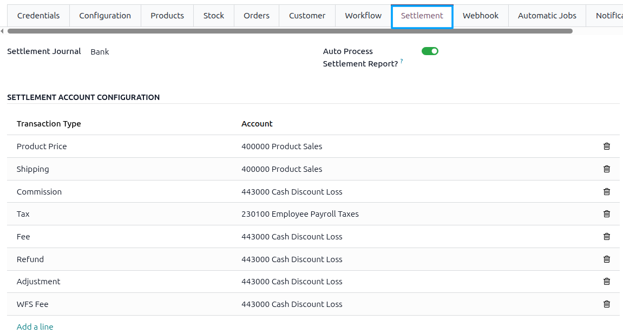Image resolution: width=623 pixels, height=334 pixels.
Task: Open the Orders tab
Action: tap(256, 16)
